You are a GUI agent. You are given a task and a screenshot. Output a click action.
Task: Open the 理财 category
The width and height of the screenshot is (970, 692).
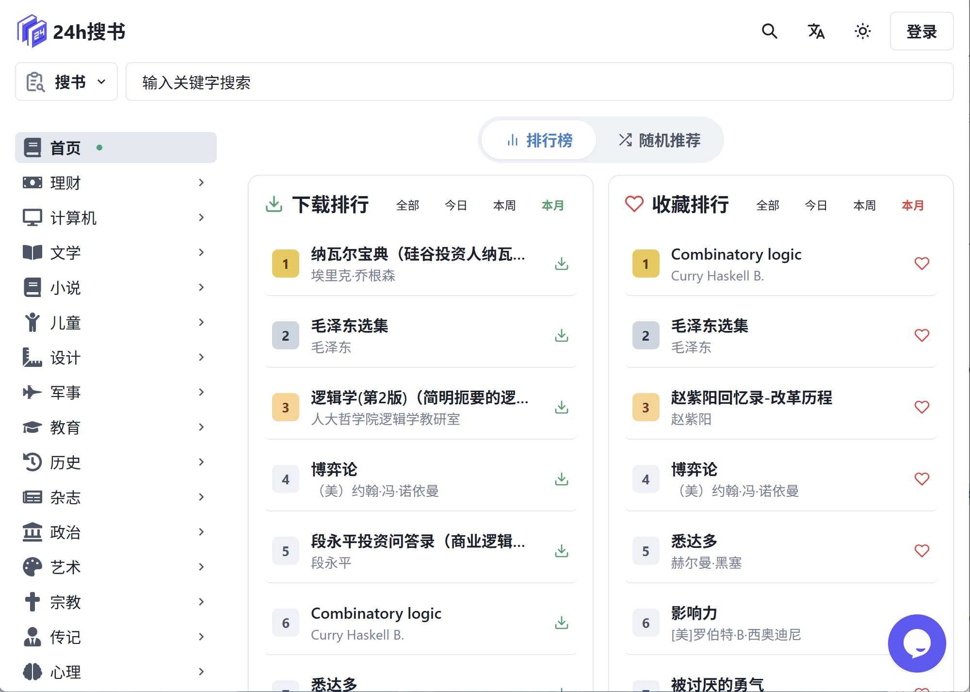pos(116,182)
